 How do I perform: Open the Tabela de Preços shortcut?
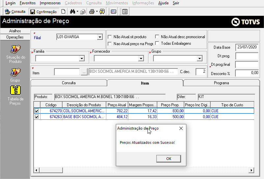coord(15,95)
